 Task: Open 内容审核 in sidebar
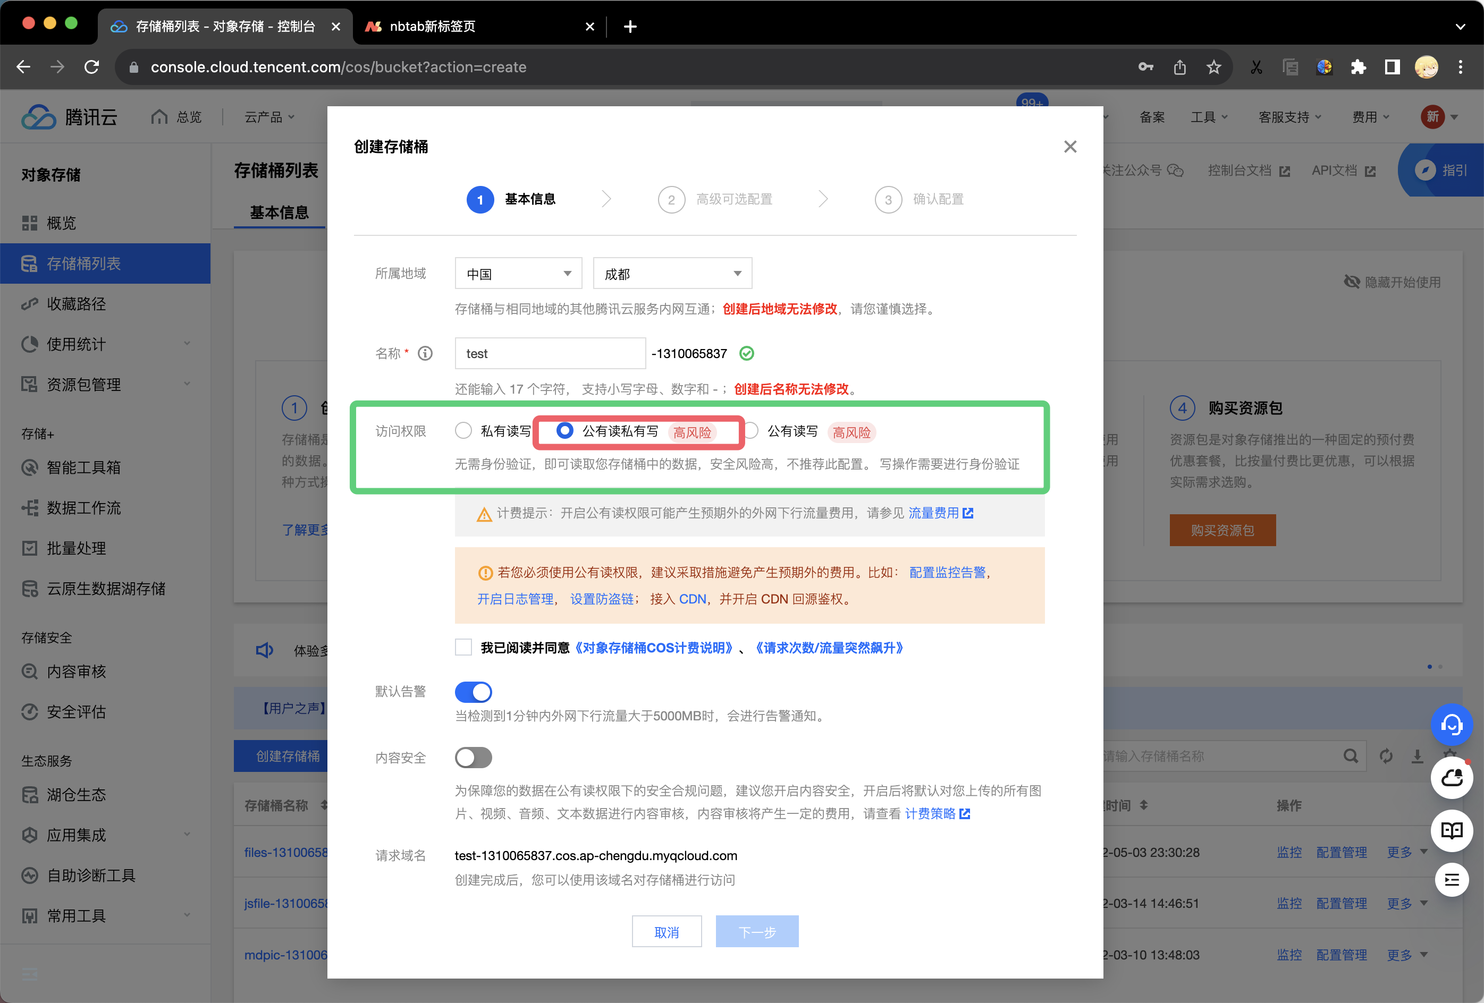tap(105, 671)
